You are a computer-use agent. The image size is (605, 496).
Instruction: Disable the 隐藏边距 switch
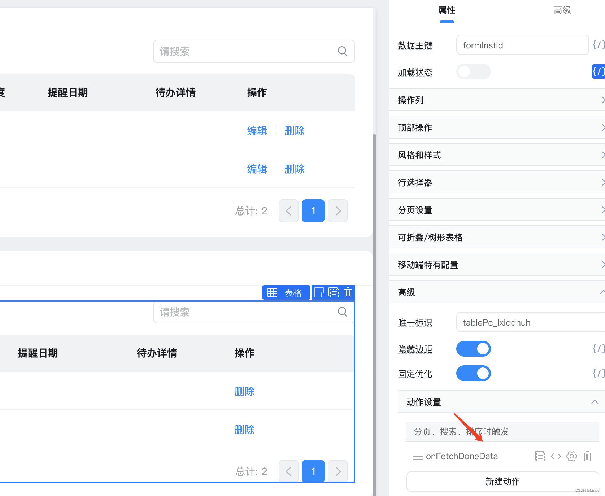[473, 349]
